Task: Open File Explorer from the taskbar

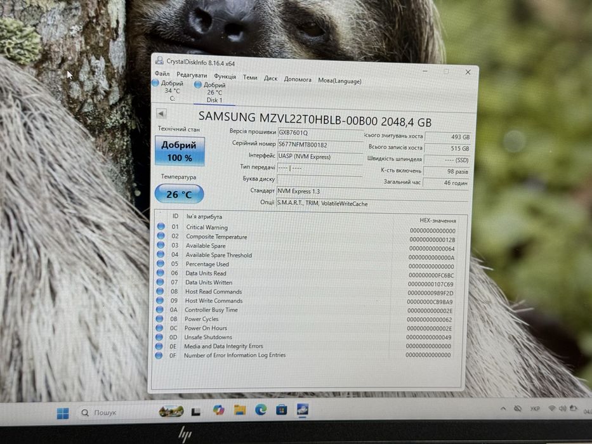Action: [240, 410]
